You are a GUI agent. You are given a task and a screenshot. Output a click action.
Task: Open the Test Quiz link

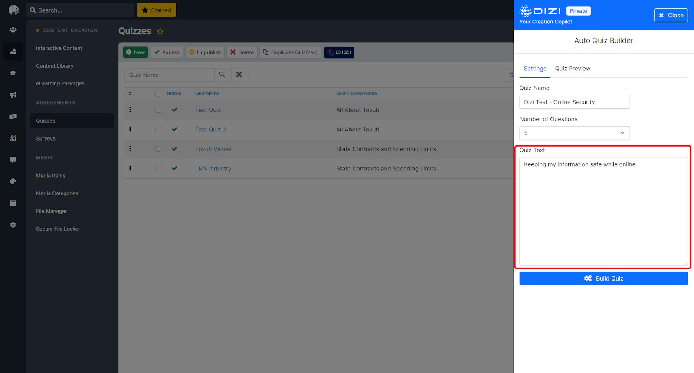point(208,110)
